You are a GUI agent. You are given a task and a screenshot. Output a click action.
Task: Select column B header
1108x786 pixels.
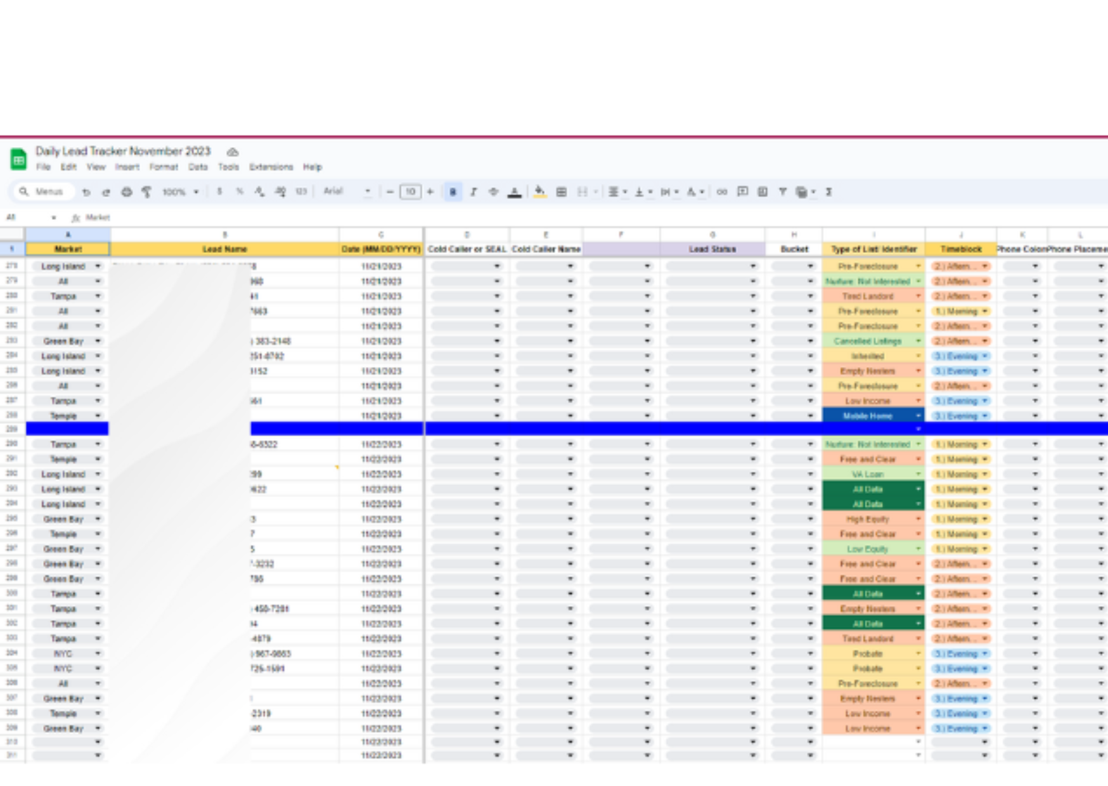coord(224,235)
